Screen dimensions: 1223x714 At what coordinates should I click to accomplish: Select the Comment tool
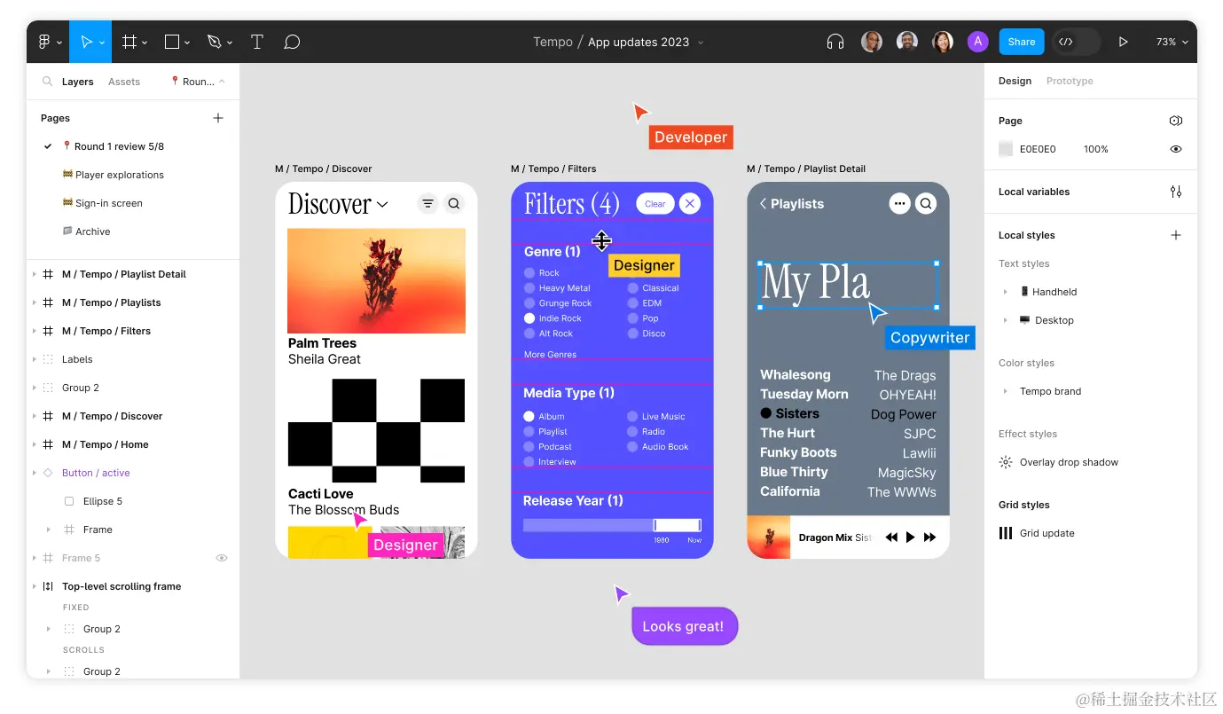292,42
